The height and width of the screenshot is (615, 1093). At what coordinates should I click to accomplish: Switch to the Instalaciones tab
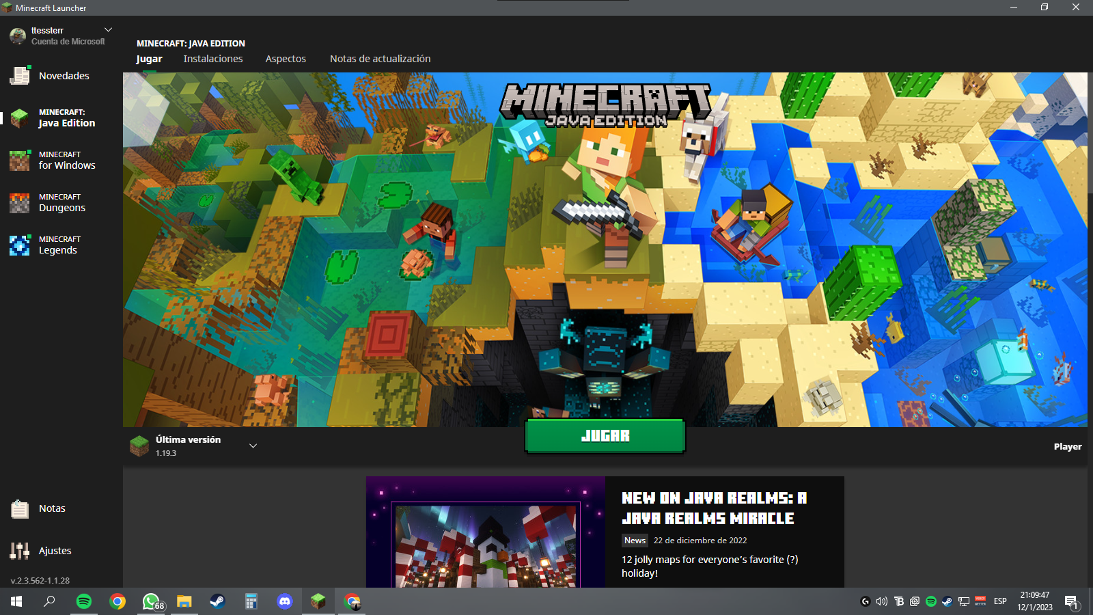213,59
